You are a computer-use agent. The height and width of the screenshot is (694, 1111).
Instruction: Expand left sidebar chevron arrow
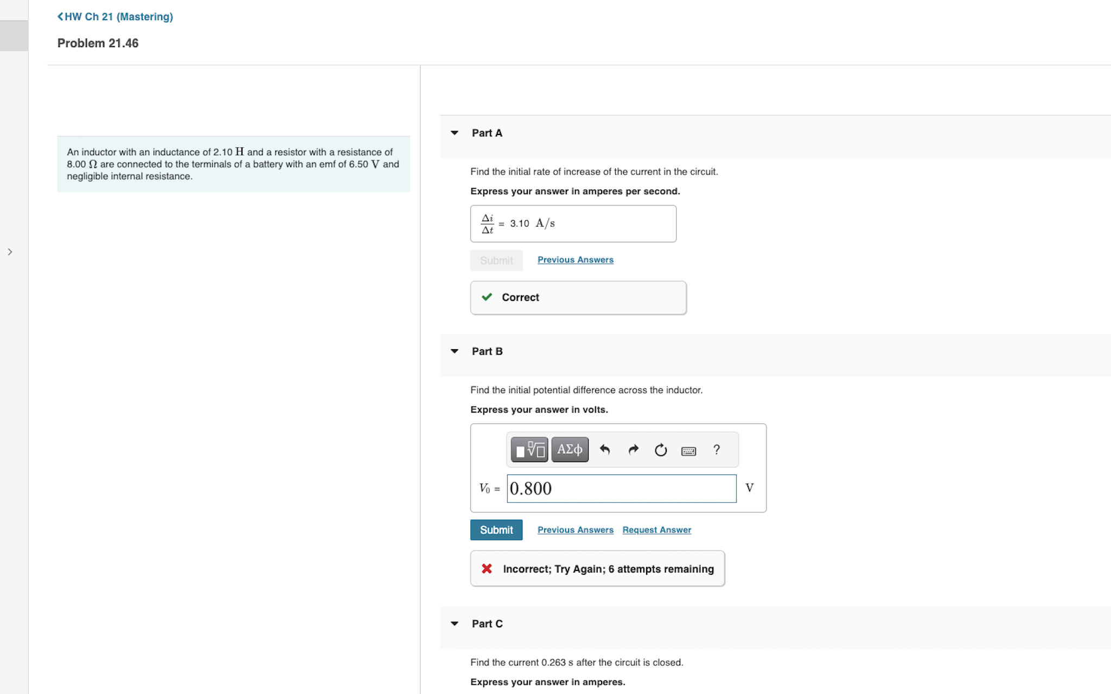[10, 252]
